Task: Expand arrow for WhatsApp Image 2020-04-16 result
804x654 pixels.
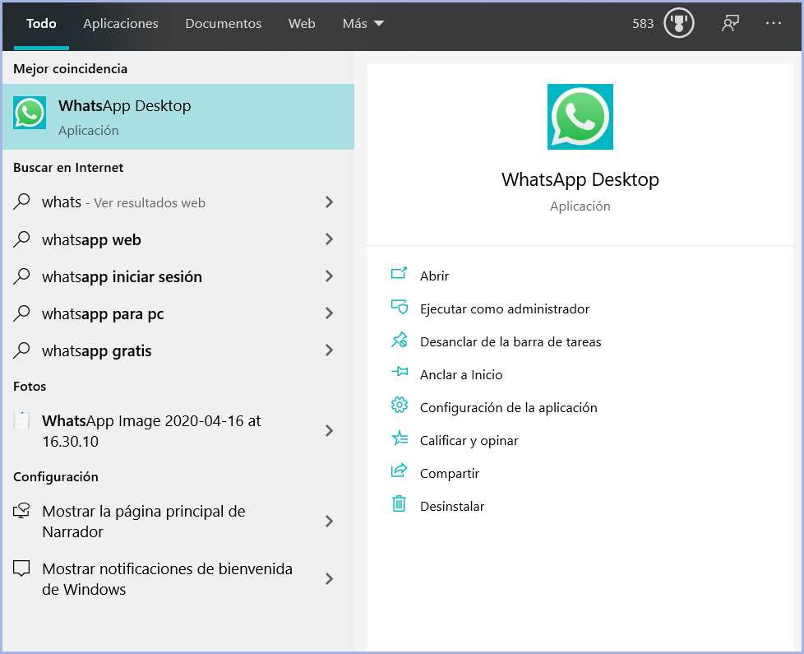Action: tap(329, 431)
